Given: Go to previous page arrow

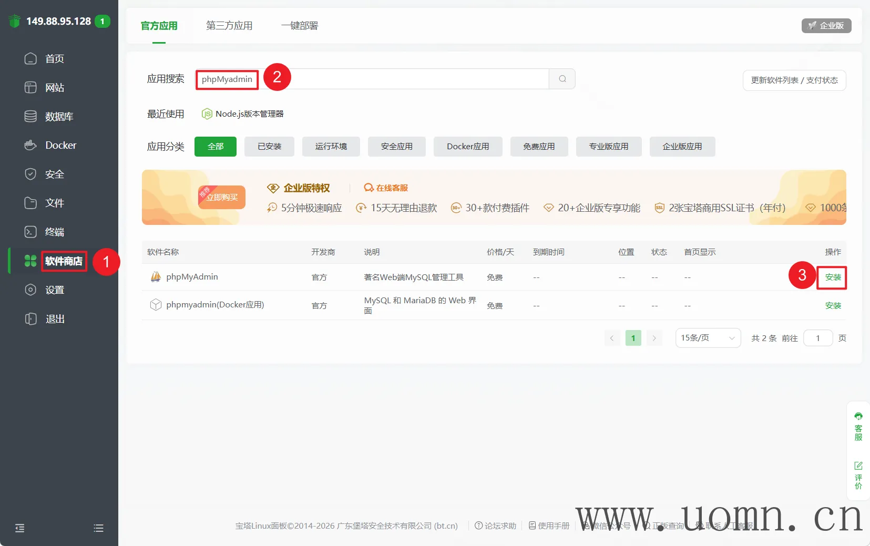Looking at the screenshot, I should click(612, 338).
